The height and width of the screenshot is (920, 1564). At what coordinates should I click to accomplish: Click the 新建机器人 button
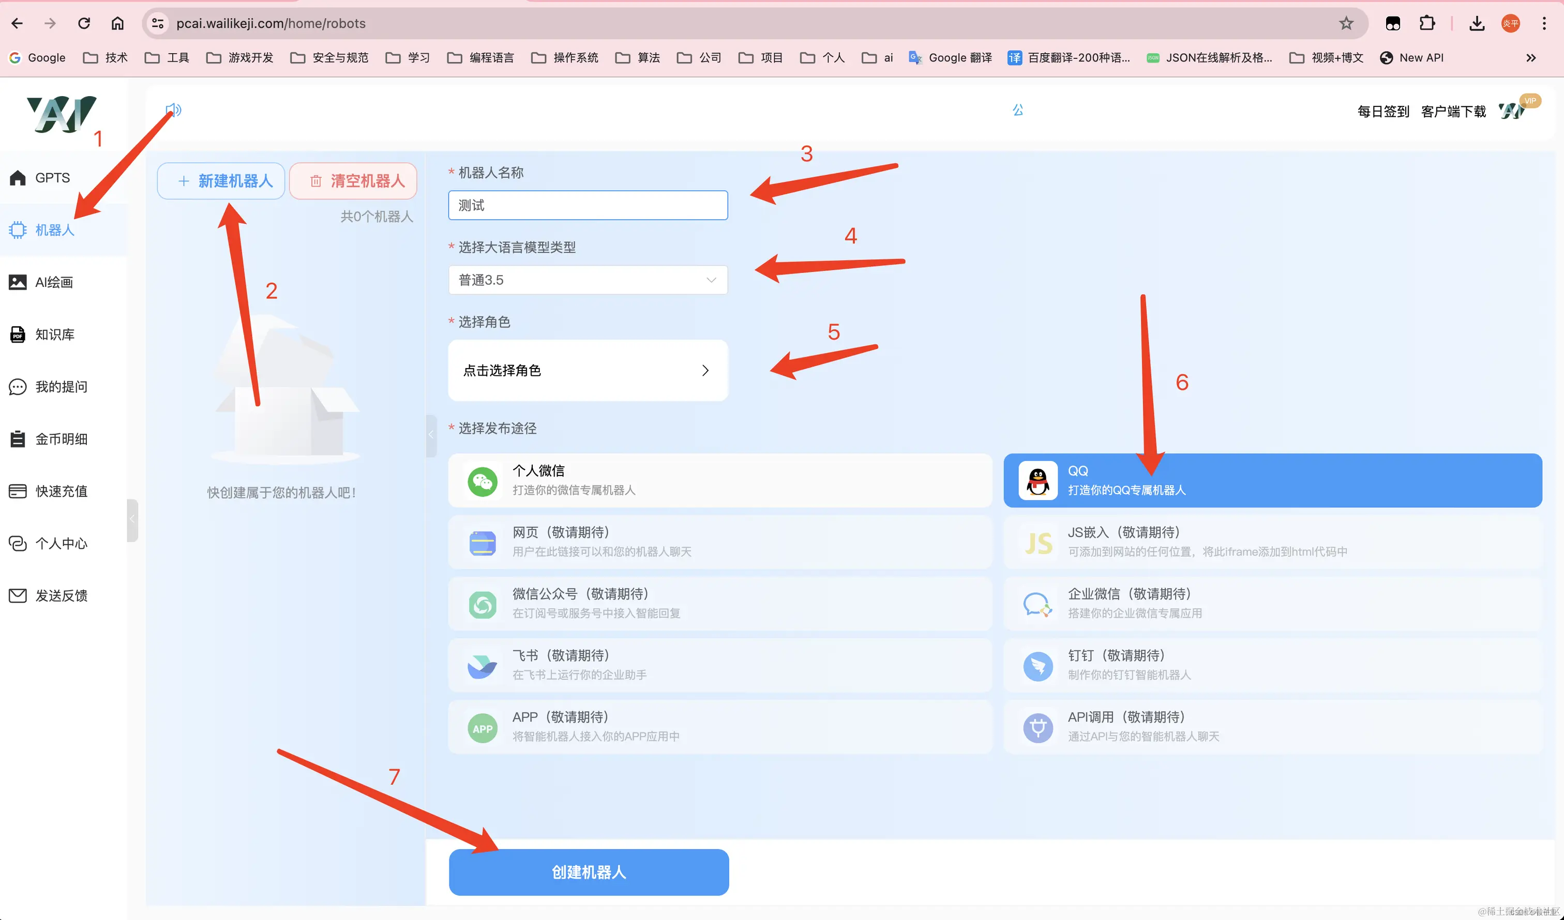(x=220, y=180)
